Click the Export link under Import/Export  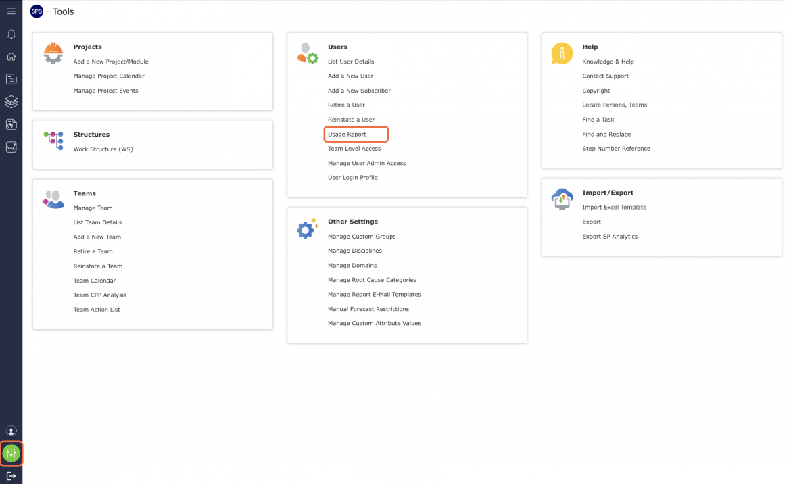click(592, 222)
